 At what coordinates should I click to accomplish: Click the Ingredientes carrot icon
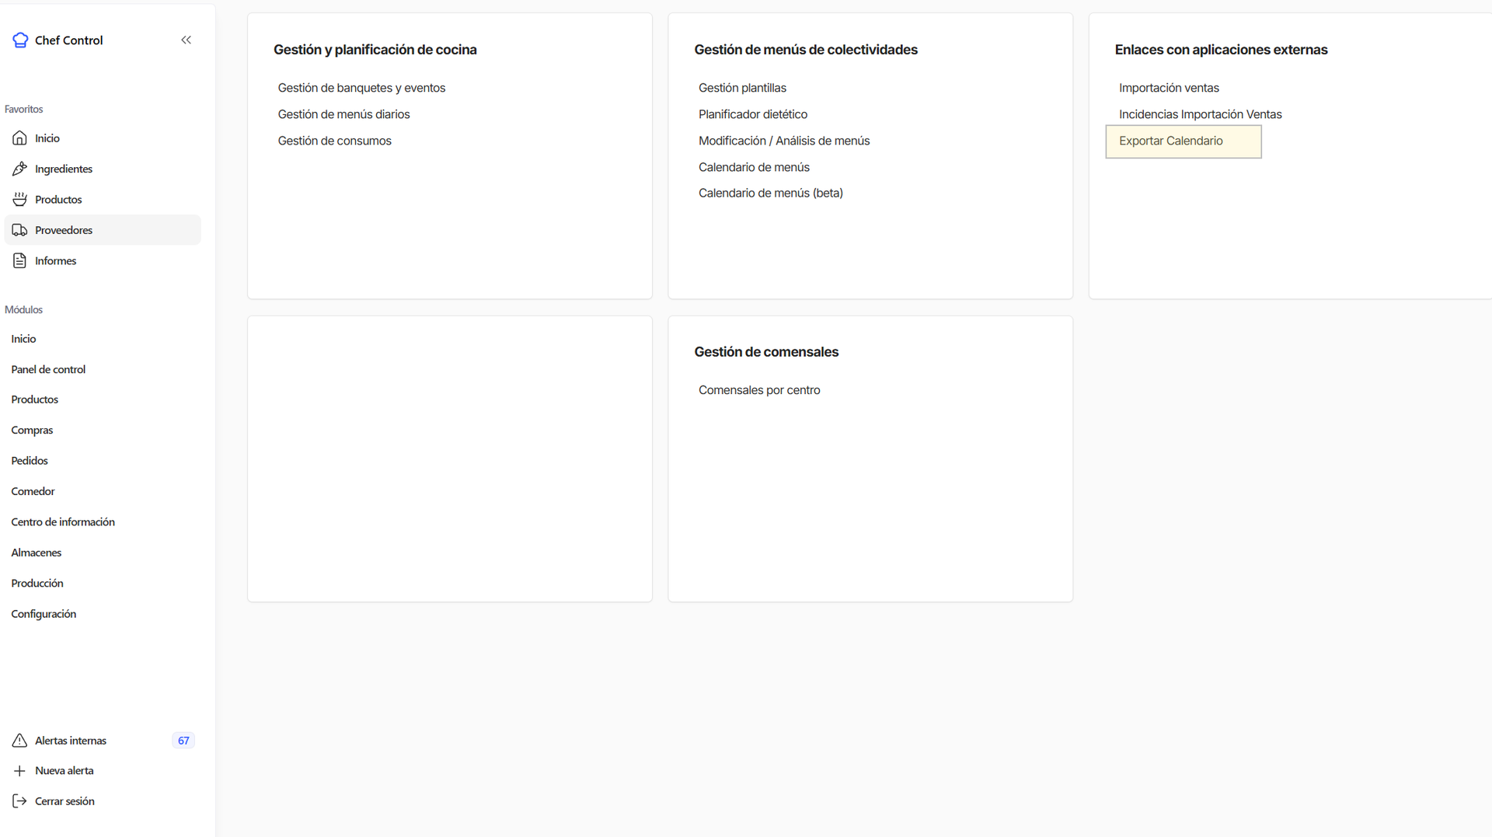point(20,169)
